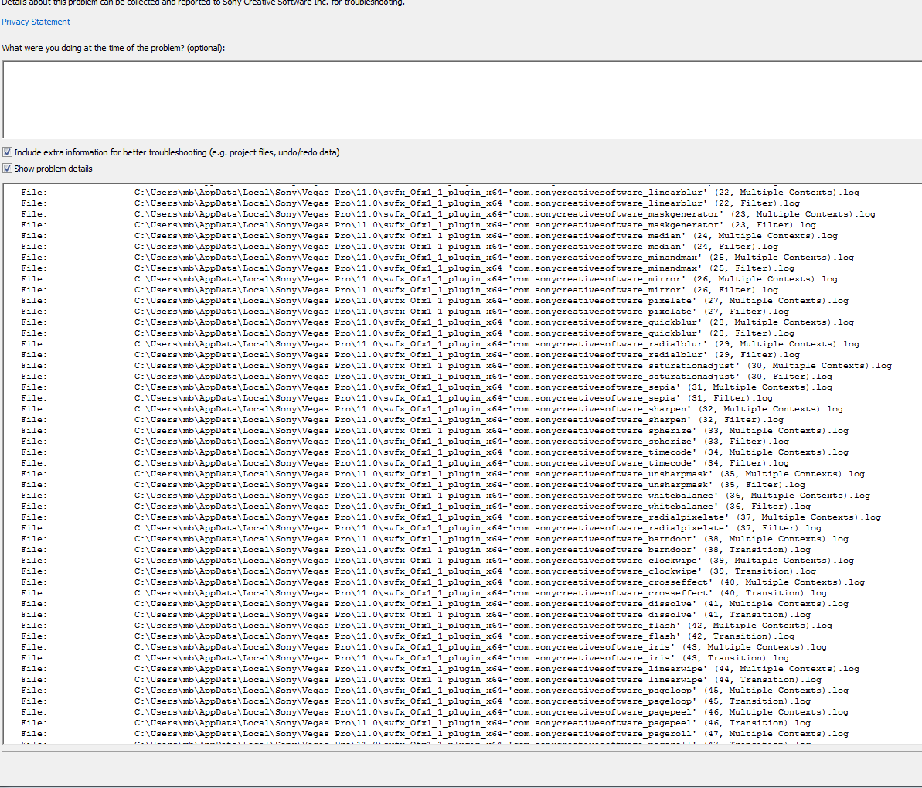Viewport: 922px width, 788px height.
Task: Click the linearwipe (44, Multiple Contexts).log row
Action: point(440,669)
